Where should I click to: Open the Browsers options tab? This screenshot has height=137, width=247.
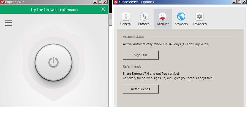point(181,19)
